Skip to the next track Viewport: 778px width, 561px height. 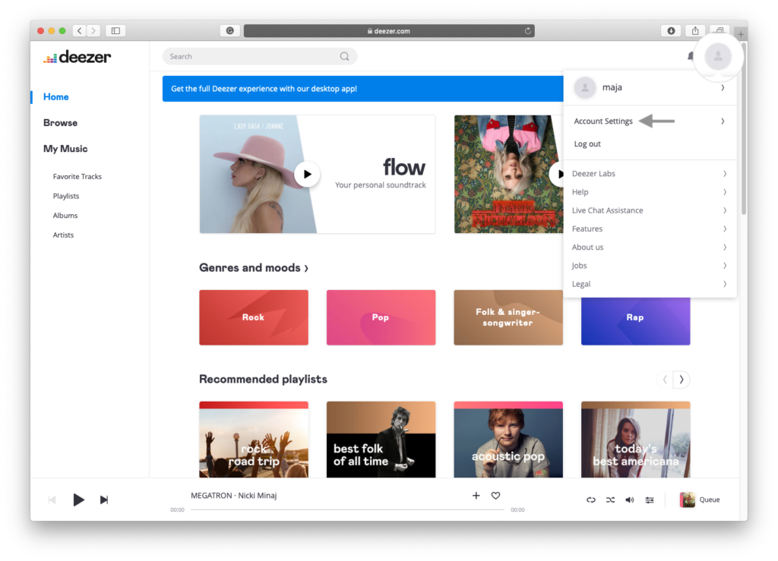[104, 500]
